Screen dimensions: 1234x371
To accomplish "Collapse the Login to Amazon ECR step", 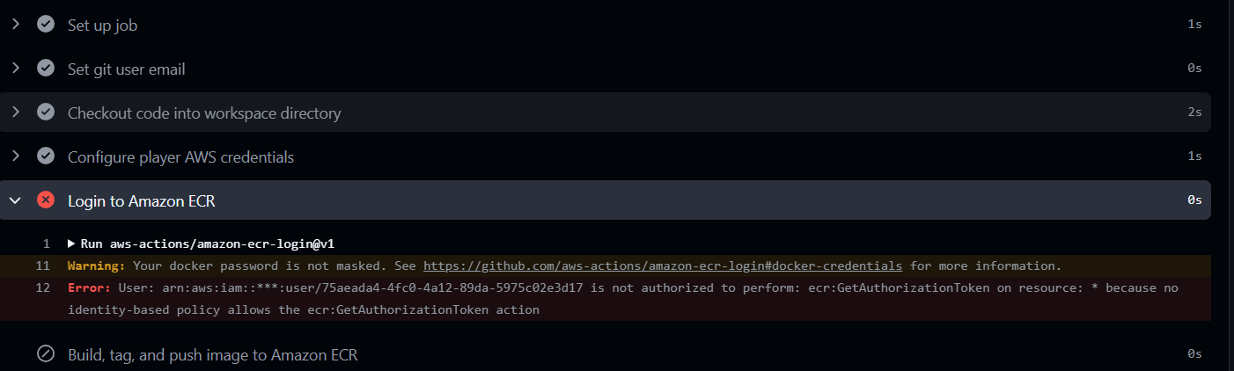I will point(15,200).
